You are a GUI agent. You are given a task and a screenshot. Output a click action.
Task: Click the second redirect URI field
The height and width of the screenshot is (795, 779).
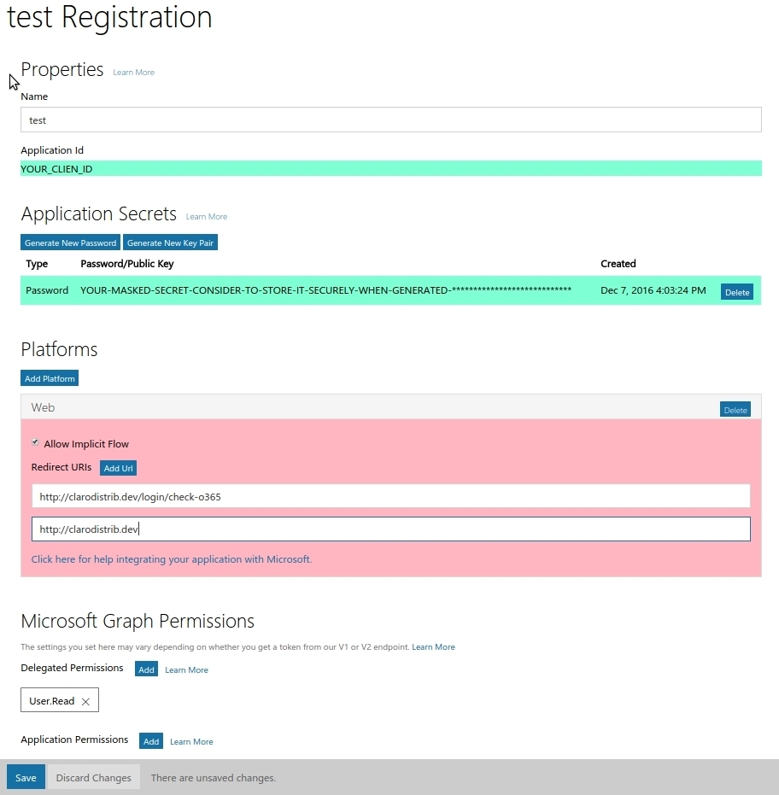(390, 529)
